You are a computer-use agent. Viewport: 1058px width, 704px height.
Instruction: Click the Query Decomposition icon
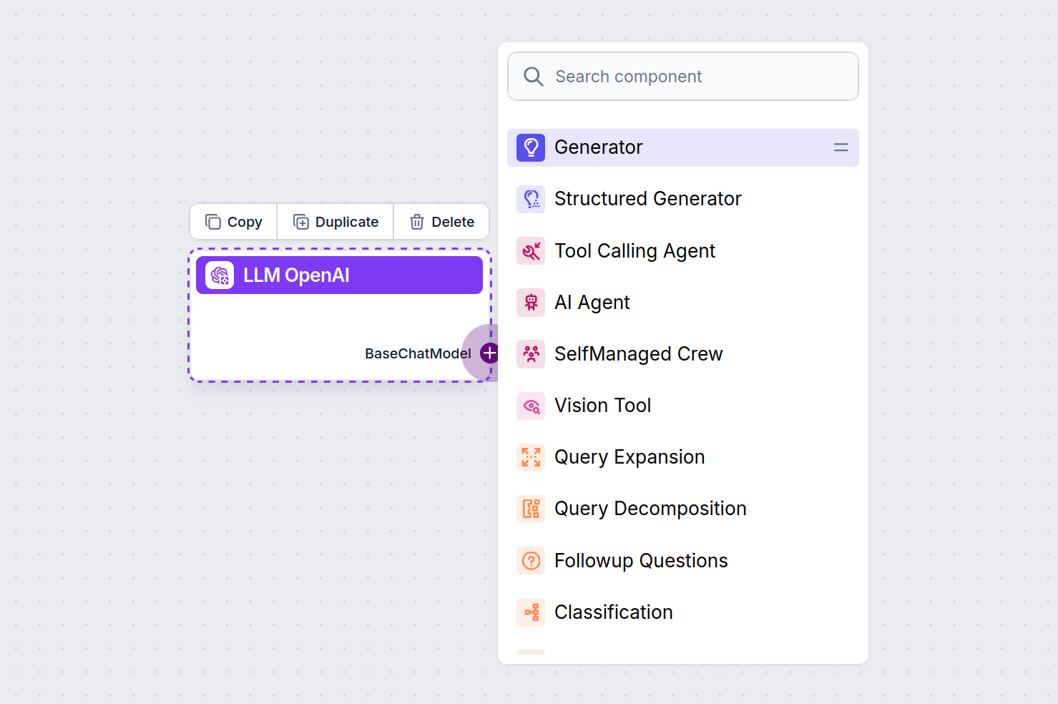pyautogui.click(x=531, y=509)
